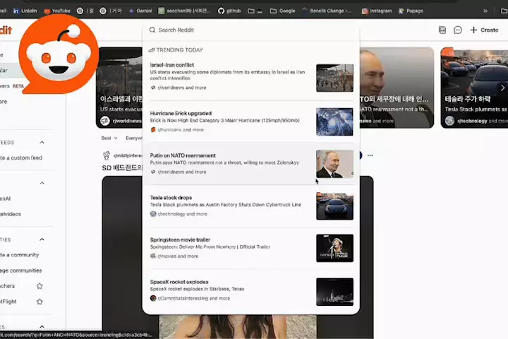Open the YouTube bookmark
The width and height of the screenshot is (508, 339).
57,11
